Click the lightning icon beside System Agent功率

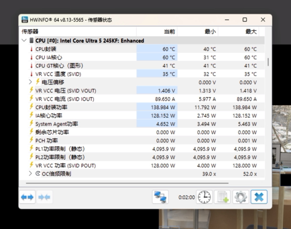click(x=31, y=123)
